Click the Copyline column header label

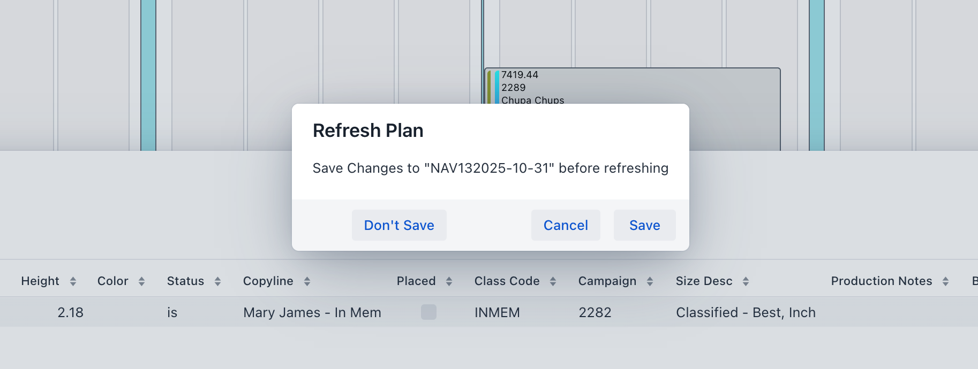click(268, 281)
